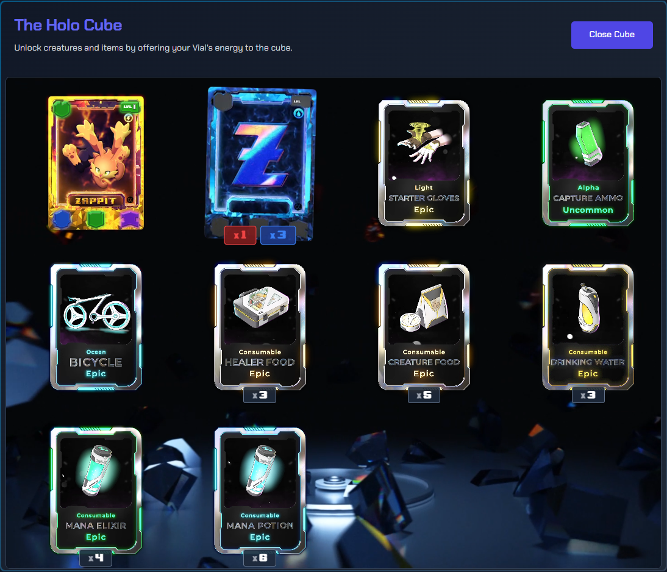Image resolution: width=667 pixels, height=572 pixels.
Task: Click the x3 count under Healer Food
Action: tap(260, 395)
